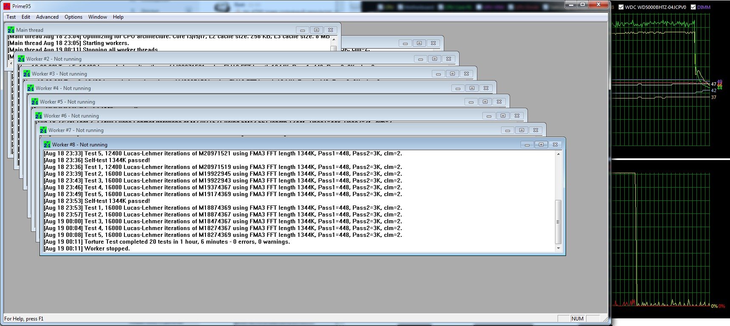The image size is (730, 326).
Task: Maximize the Worker #5 window
Action: tap(485, 102)
